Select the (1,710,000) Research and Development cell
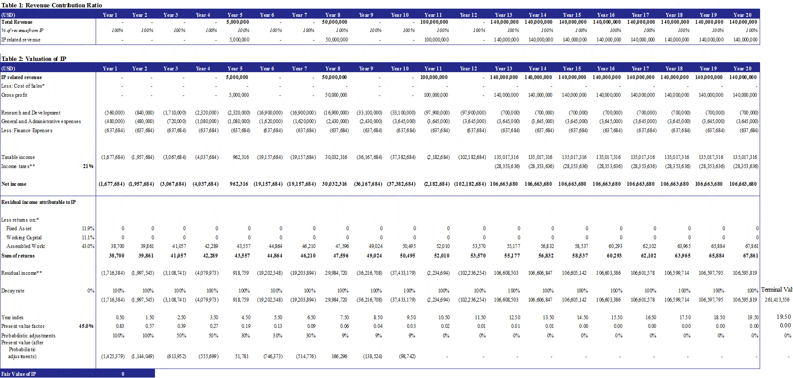This screenshot has height=378, width=793. (x=174, y=113)
